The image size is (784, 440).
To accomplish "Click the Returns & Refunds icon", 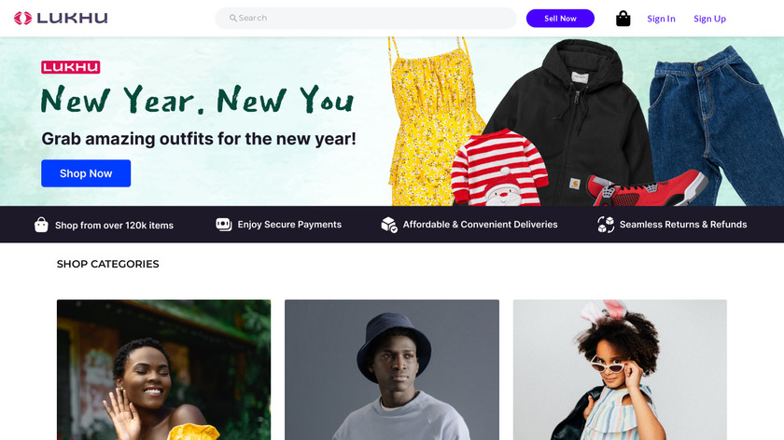I will click(606, 225).
